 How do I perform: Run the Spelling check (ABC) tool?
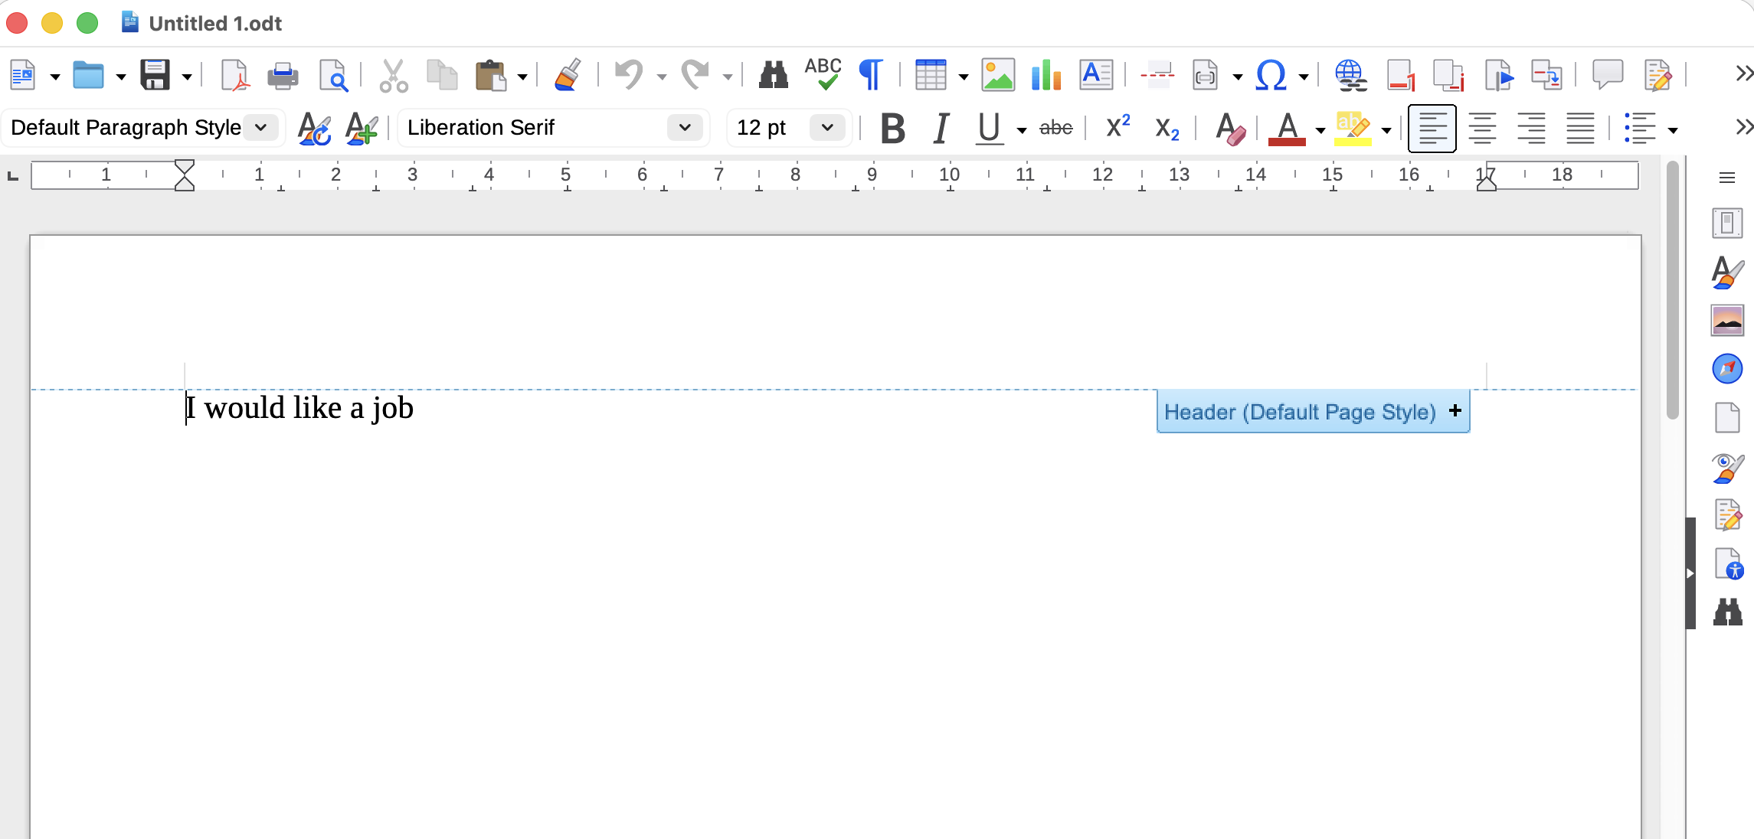(823, 74)
